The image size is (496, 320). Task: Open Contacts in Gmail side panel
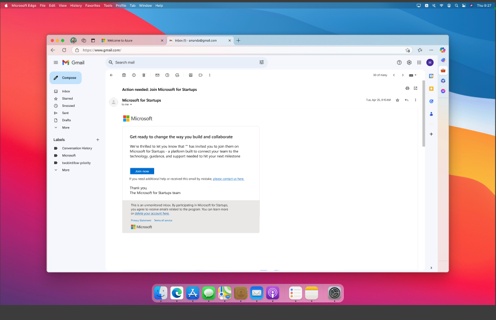pos(431,114)
